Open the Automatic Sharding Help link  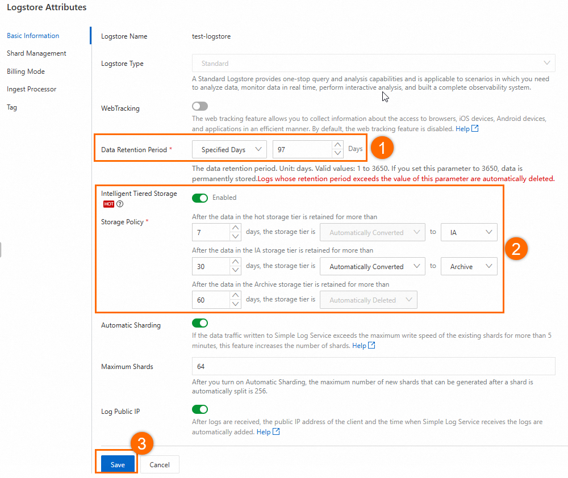click(359, 346)
